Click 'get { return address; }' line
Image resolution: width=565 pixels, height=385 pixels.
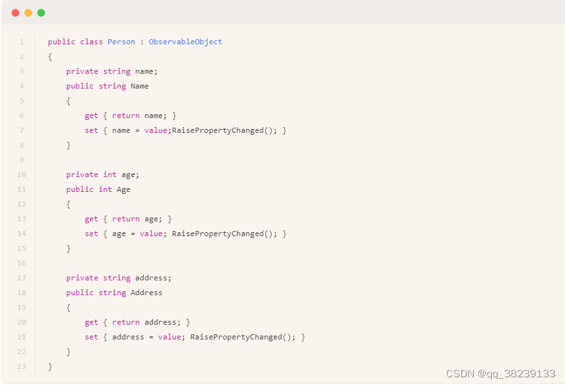tap(138, 322)
